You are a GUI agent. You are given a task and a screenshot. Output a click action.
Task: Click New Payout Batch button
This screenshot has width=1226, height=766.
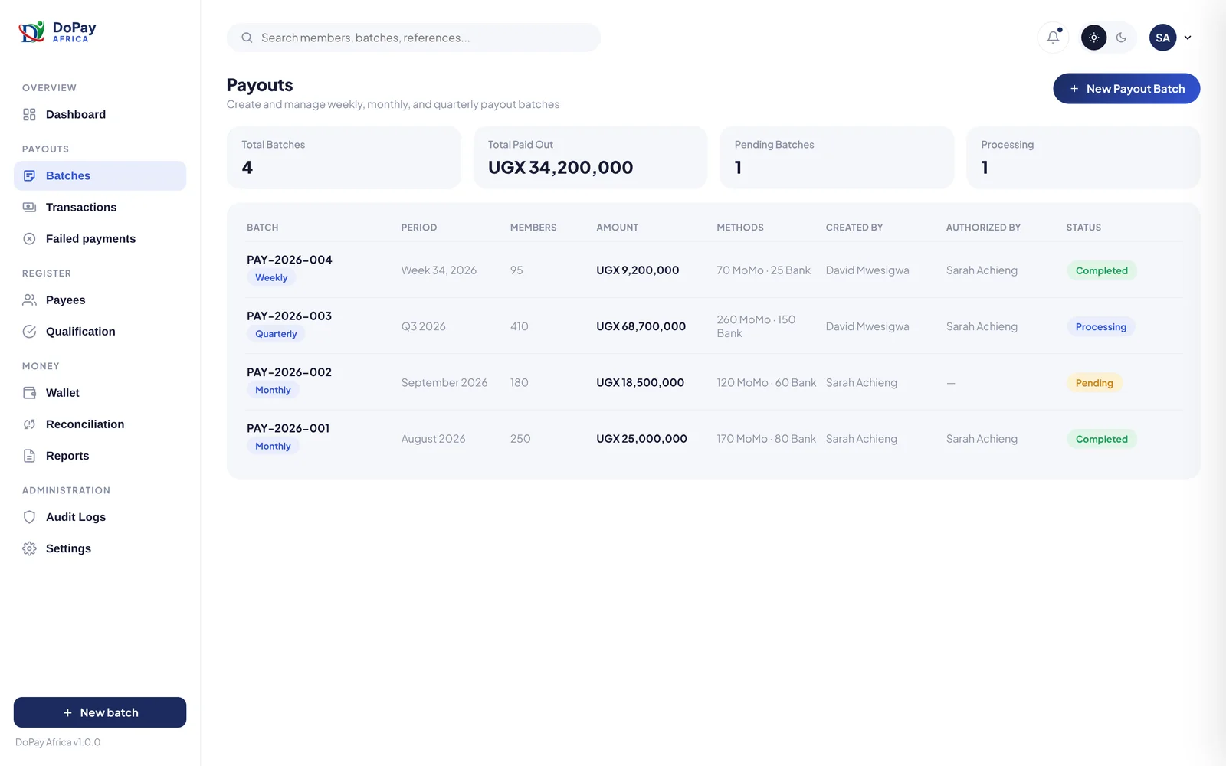[x=1126, y=89]
